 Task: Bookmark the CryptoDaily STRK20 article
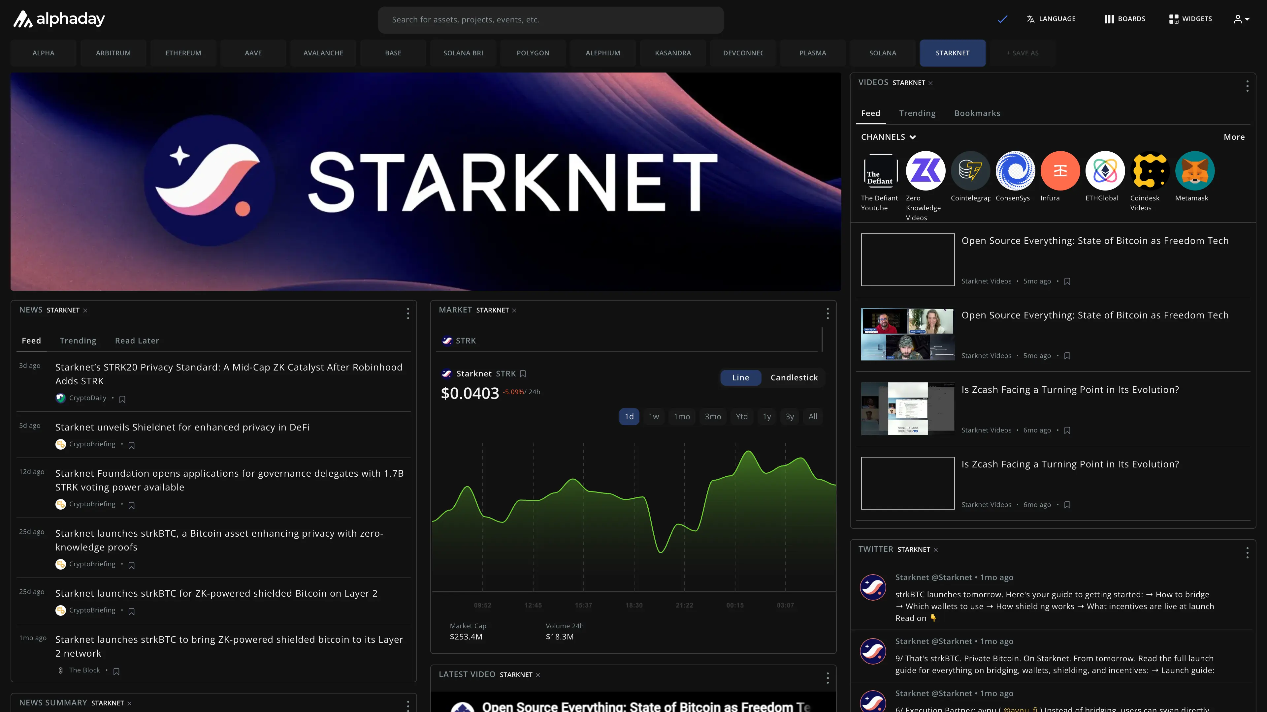[122, 399]
